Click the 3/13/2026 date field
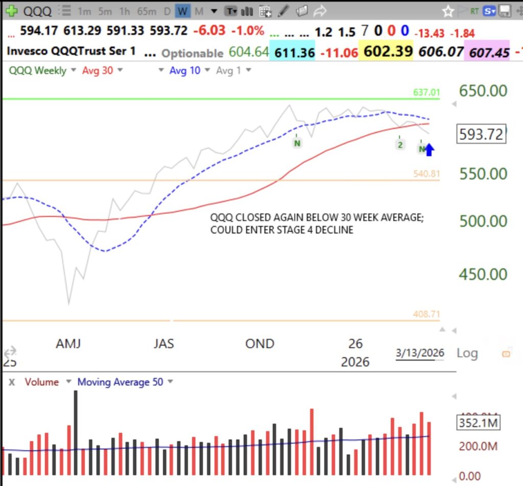Viewport: 523px width, 486px height. click(x=419, y=353)
